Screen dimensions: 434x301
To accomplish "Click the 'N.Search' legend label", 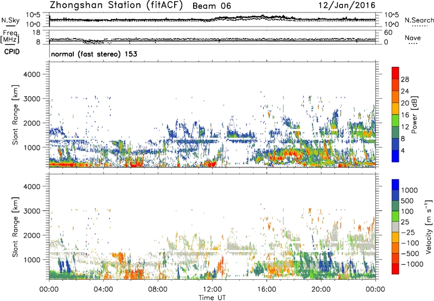I will (419, 20).
